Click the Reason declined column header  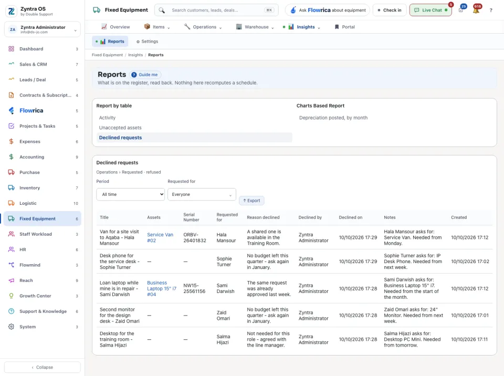[x=263, y=217]
